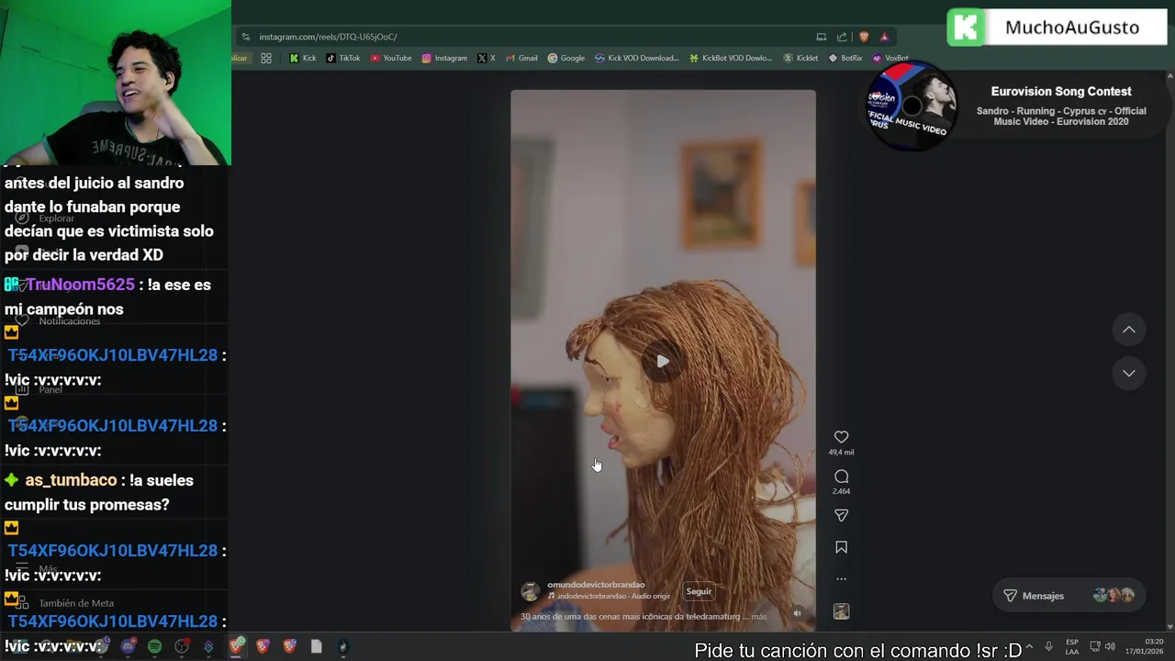Screen dimensions: 1175x661
Task: Open the Panel sidebar item
Action: 39,389
